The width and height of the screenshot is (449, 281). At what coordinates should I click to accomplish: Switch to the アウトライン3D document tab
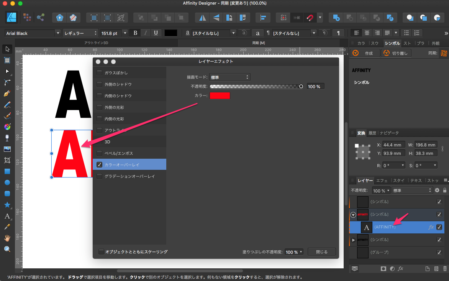(x=96, y=43)
